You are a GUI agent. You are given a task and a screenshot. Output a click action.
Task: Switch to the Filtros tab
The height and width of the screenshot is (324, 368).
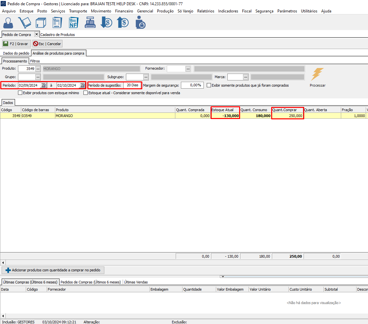pyautogui.click(x=35, y=61)
